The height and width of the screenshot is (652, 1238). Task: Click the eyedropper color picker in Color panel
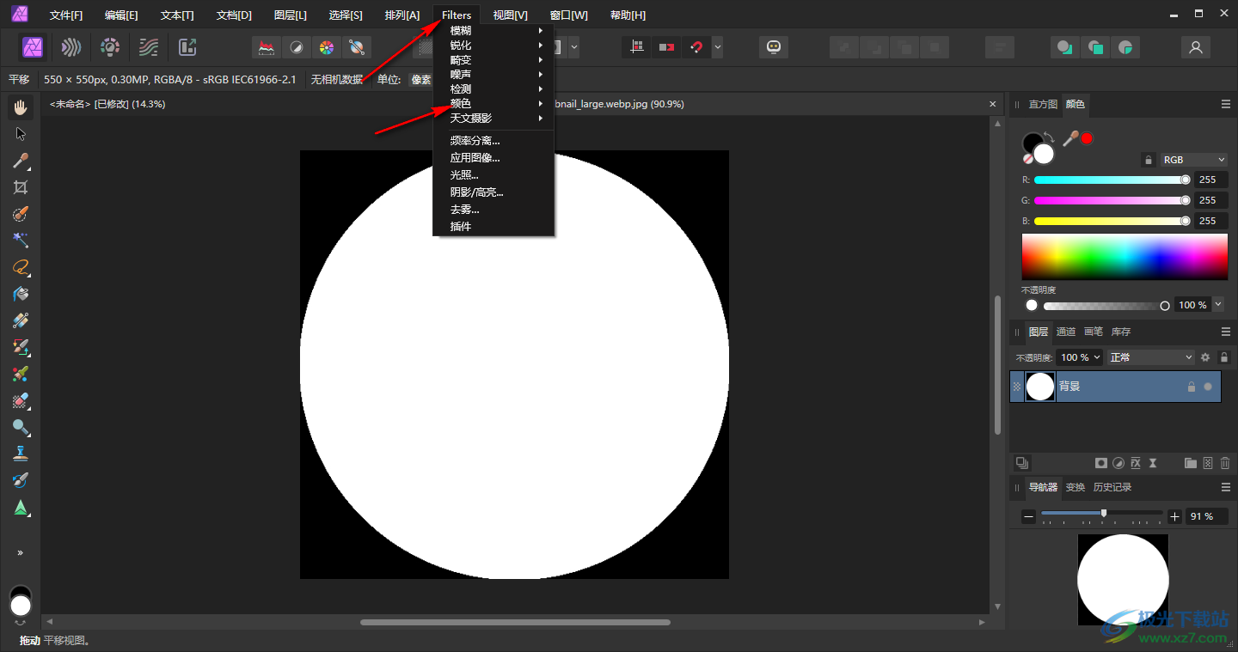(1070, 137)
